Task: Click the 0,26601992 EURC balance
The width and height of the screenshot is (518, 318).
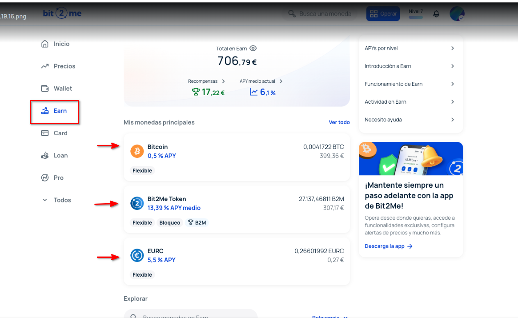Action: [319, 251]
